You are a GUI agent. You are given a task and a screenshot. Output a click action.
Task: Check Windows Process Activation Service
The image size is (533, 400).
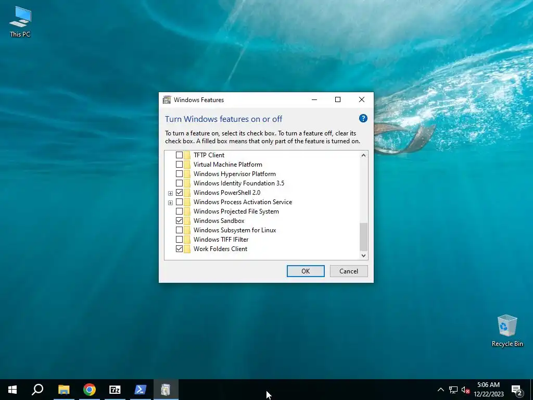pyautogui.click(x=179, y=202)
